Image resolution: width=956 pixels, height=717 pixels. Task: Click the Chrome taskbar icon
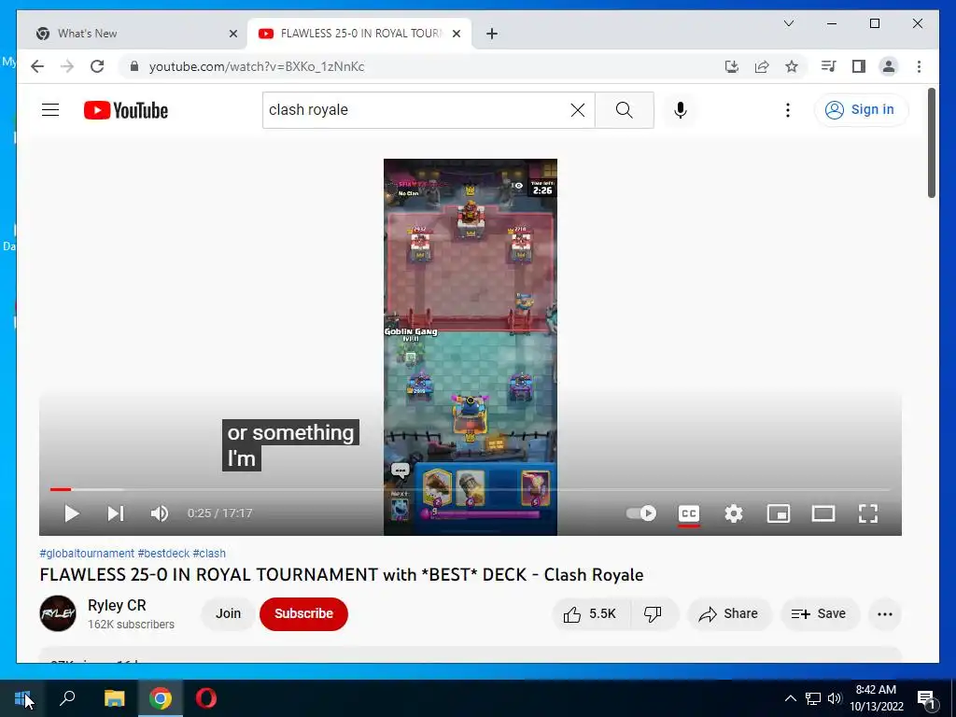161,698
